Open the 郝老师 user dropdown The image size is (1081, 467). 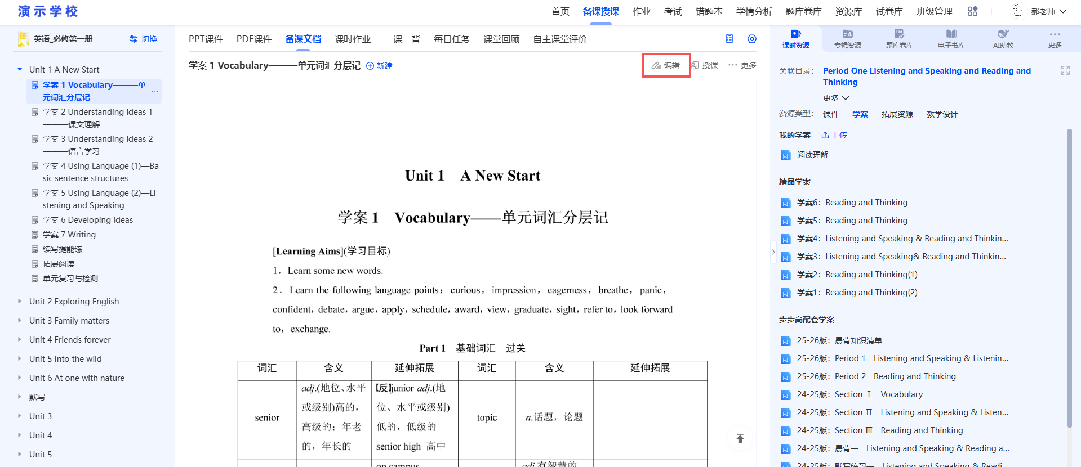point(1049,11)
